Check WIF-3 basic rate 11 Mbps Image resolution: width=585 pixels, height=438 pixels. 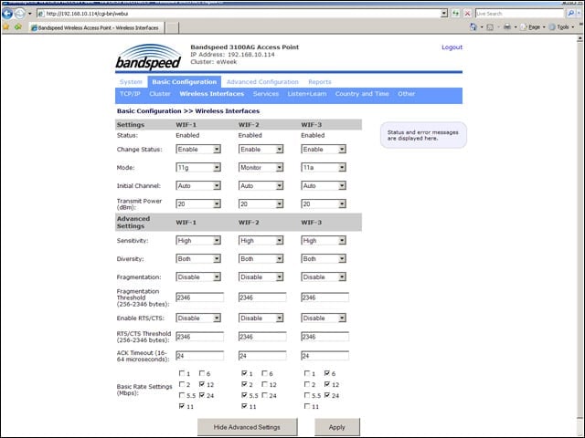[x=307, y=406]
